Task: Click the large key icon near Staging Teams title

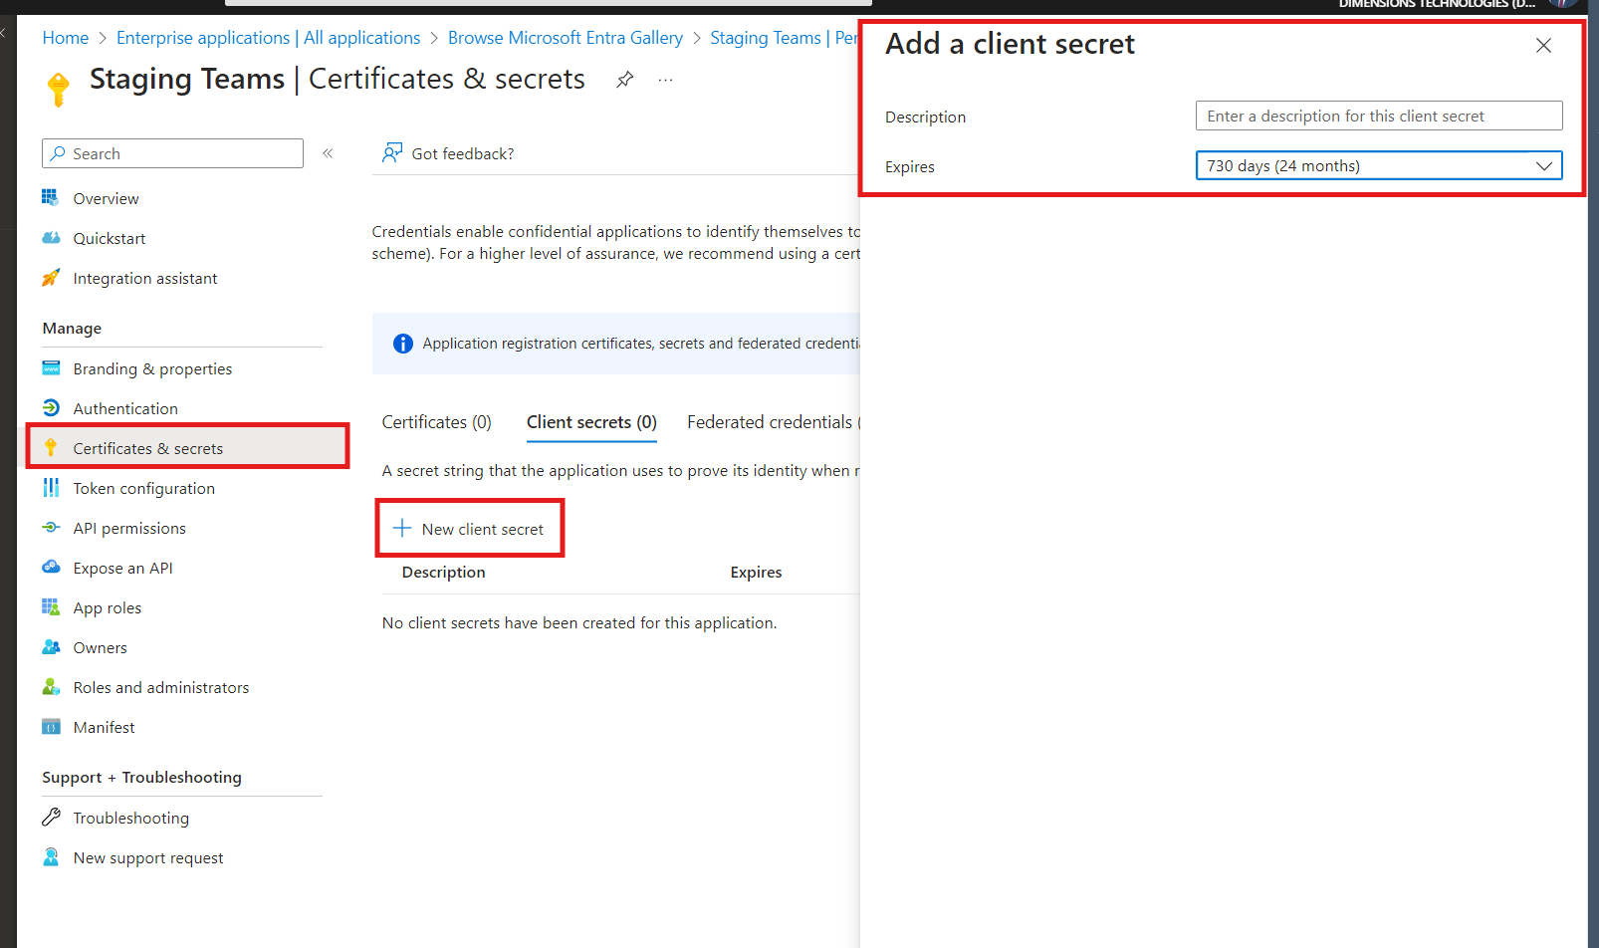Action: coord(59,88)
